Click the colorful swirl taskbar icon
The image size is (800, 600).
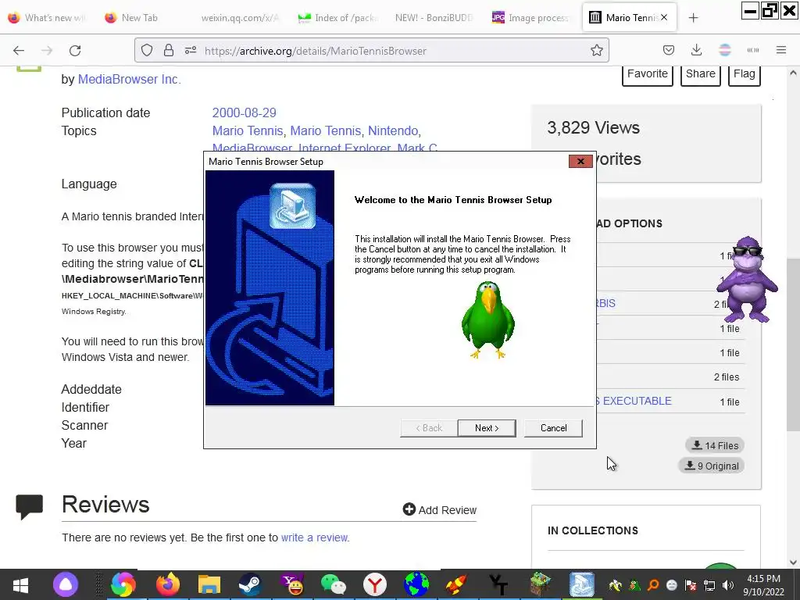click(x=123, y=584)
